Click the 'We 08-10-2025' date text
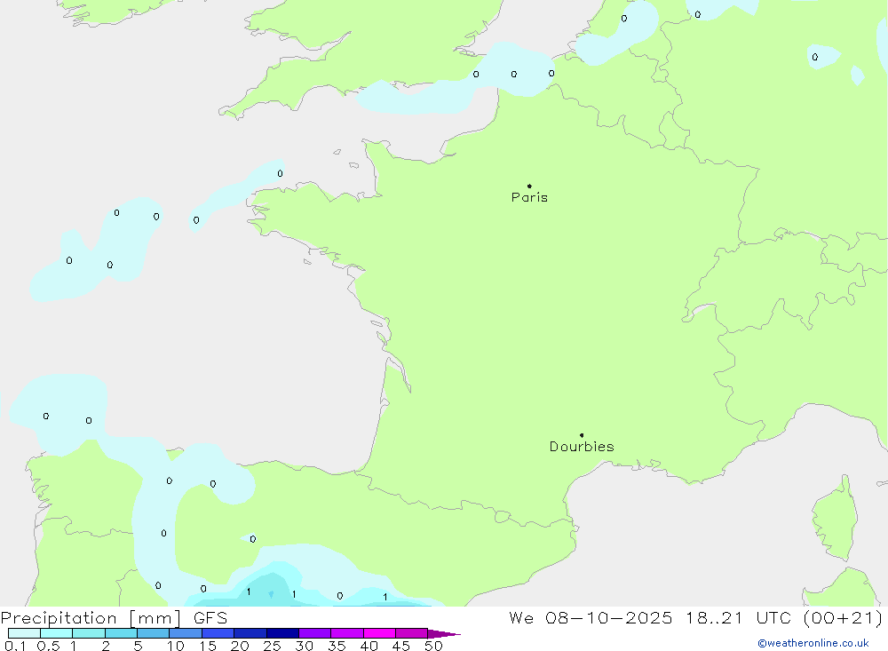This screenshot has height=651, width=888. 591,618
